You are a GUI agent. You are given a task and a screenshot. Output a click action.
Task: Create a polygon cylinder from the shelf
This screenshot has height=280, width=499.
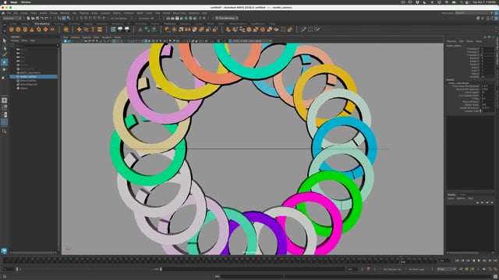point(25,30)
